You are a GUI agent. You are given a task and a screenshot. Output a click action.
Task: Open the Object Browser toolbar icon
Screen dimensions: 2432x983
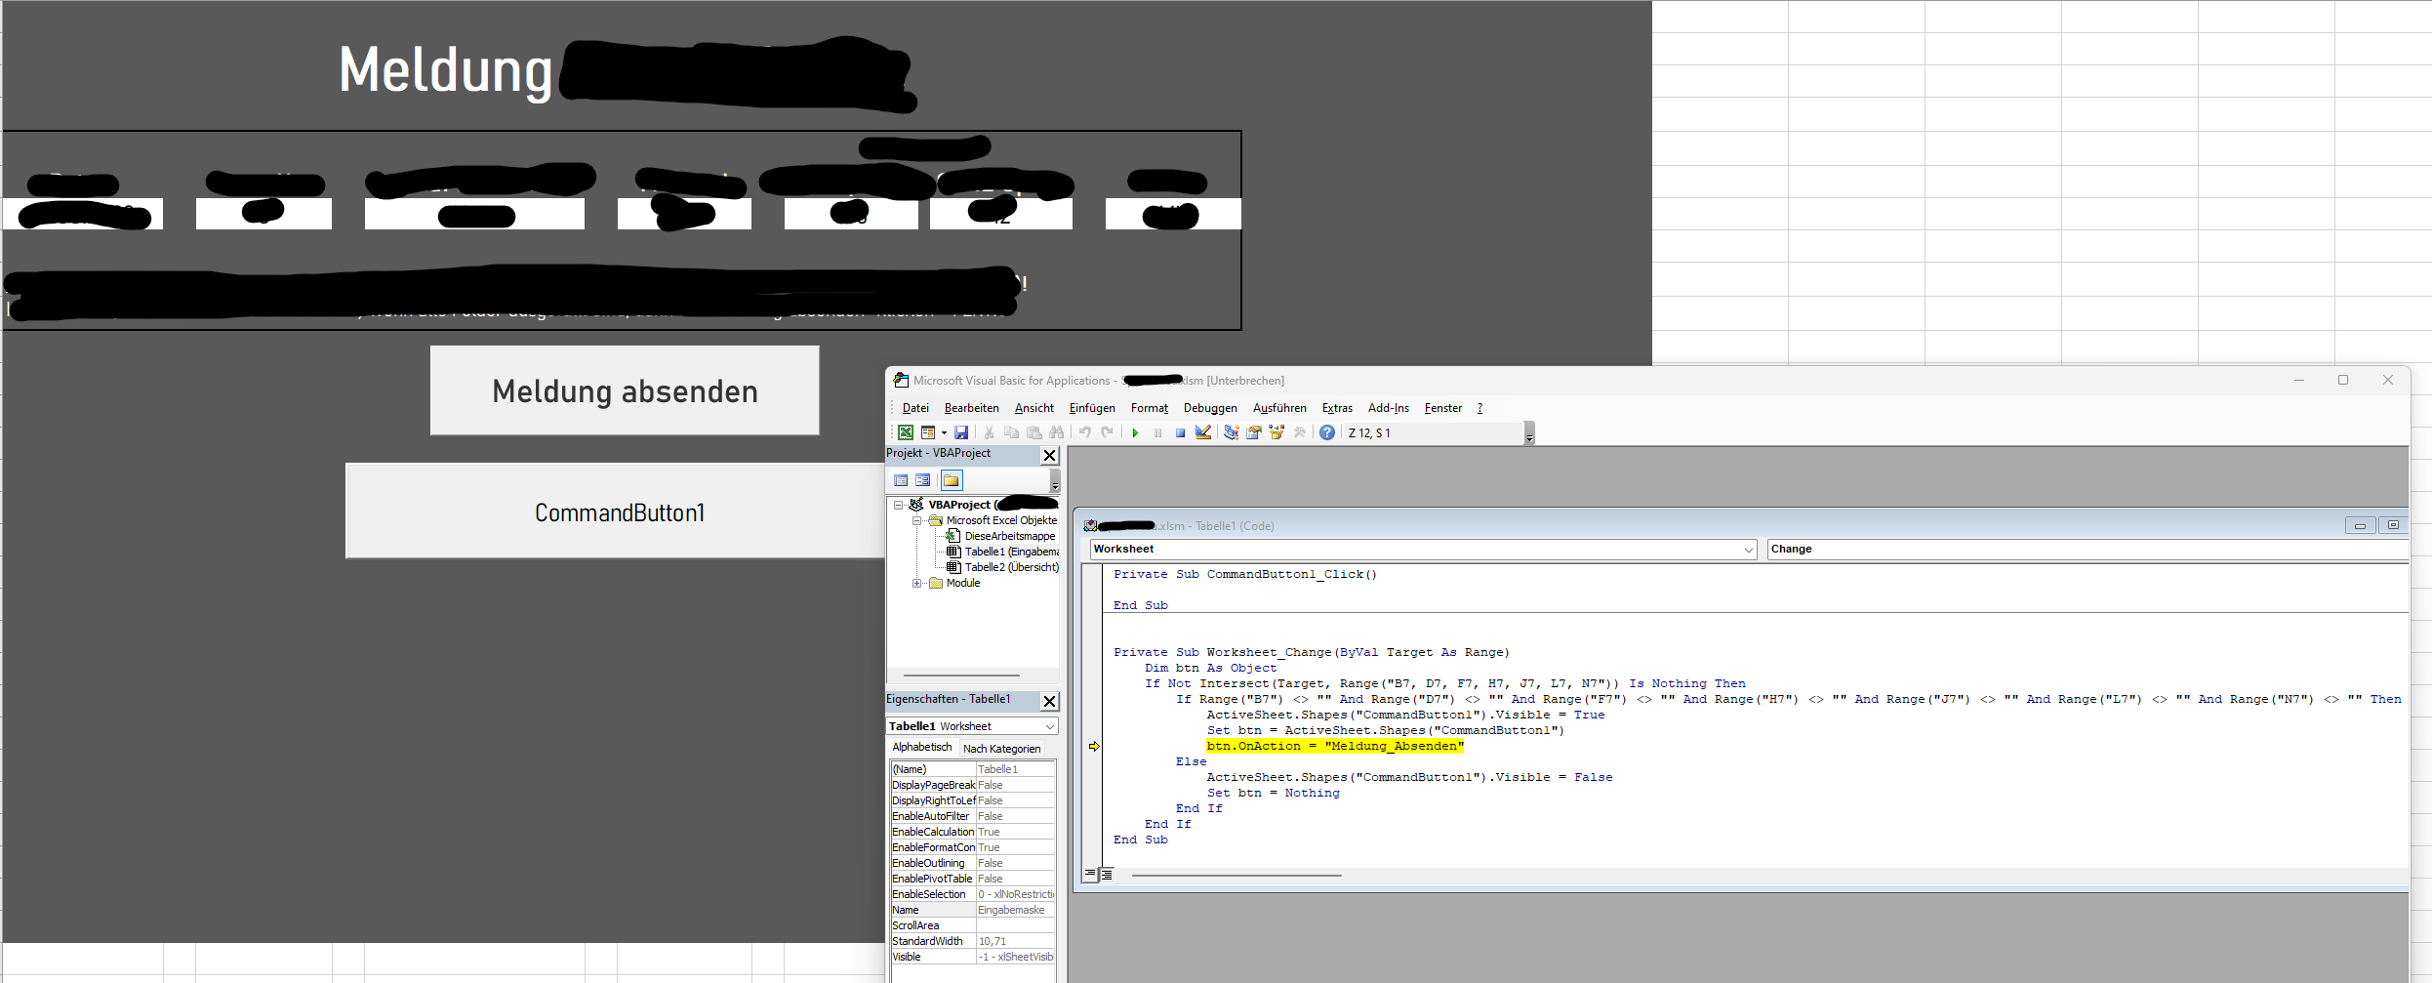[x=1277, y=432]
